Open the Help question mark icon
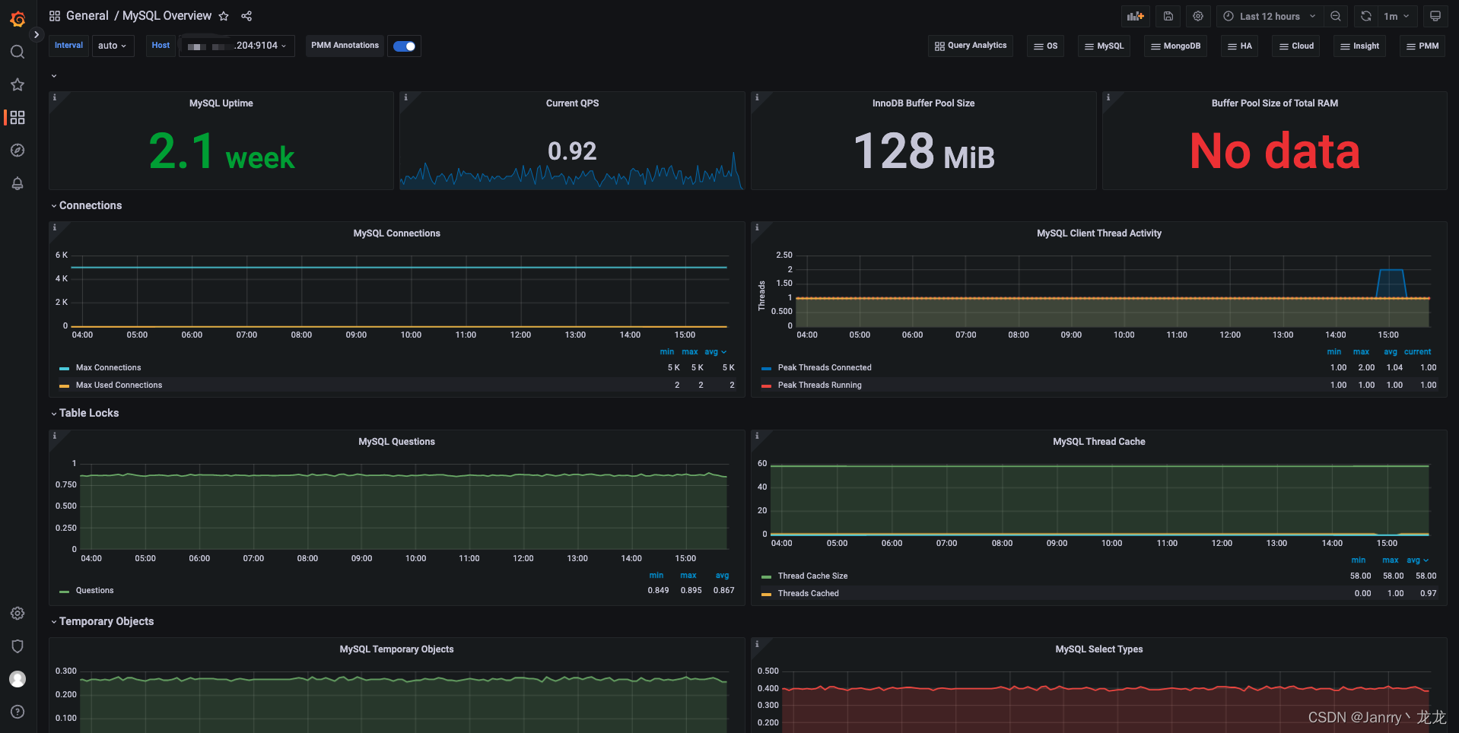This screenshot has height=733, width=1459. point(17,712)
